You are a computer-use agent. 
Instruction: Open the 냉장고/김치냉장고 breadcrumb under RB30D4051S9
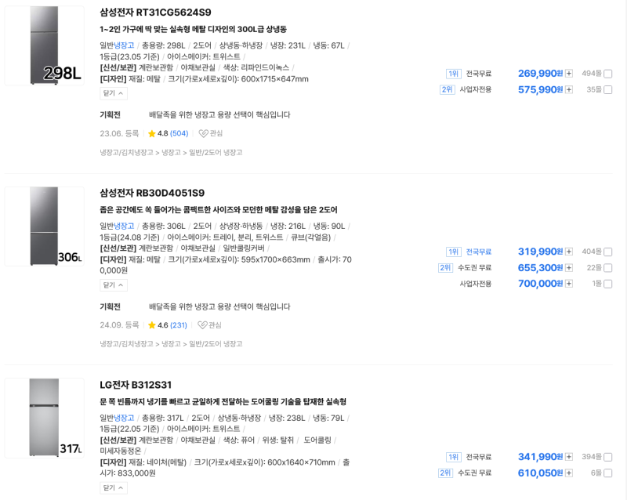click(126, 344)
